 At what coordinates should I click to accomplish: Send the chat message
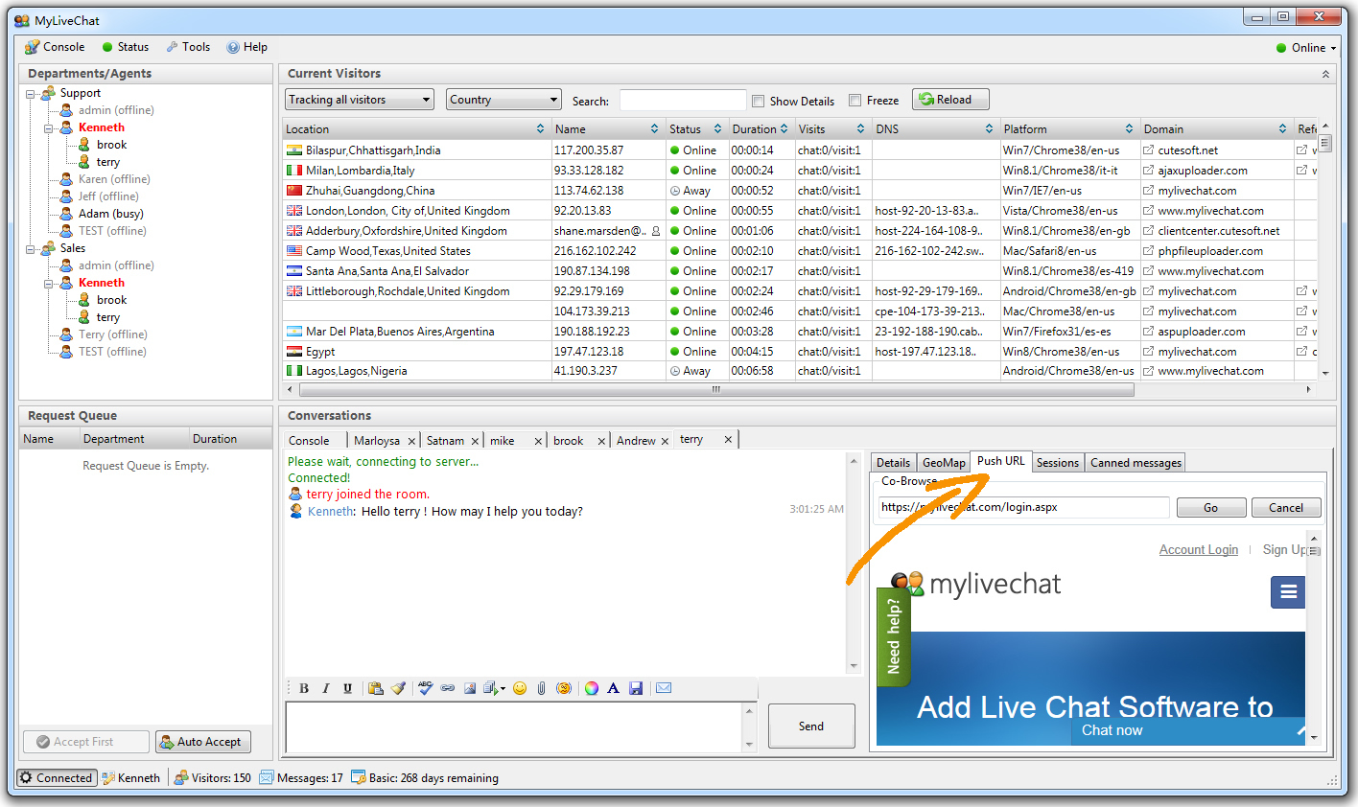(811, 726)
